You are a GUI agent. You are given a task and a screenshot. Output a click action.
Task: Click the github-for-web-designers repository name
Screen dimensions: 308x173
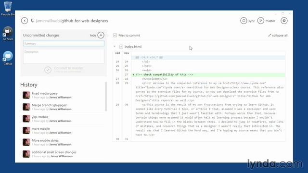click(x=85, y=21)
